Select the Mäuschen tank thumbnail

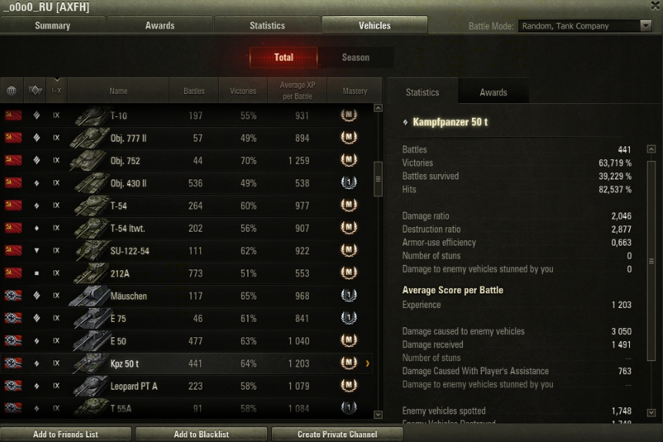coord(89,296)
